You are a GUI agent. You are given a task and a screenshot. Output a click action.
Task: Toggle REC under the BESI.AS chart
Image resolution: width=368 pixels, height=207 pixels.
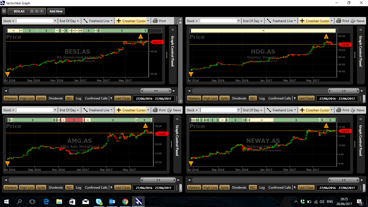coord(70,98)
